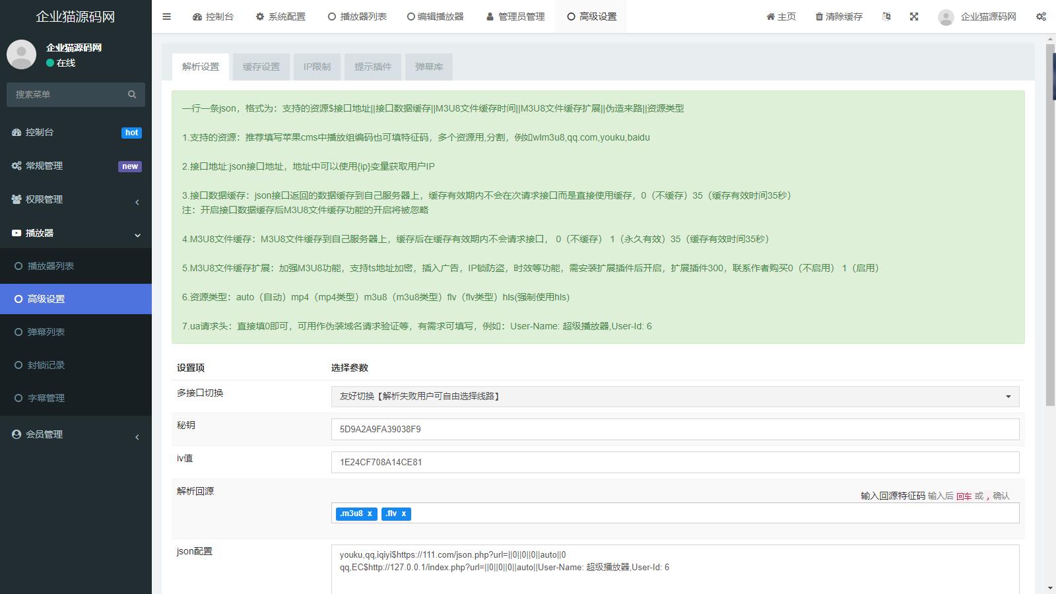Switch to the 缓存设置 tab
Screen dimensions: 1056x594
tap(261, 67)
